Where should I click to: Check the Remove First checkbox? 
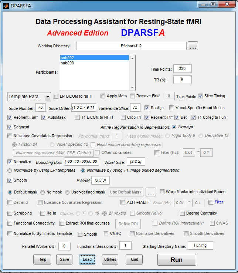(x=132, y=96)
